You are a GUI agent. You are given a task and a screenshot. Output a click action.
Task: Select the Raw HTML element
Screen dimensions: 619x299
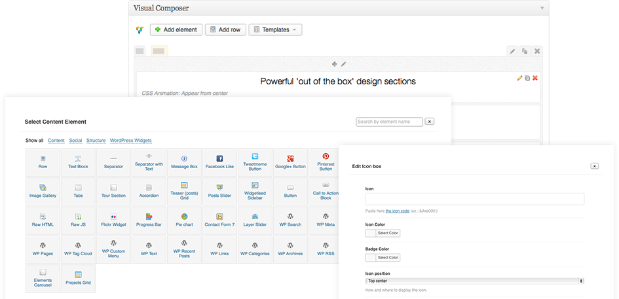[x=43, y=220]
